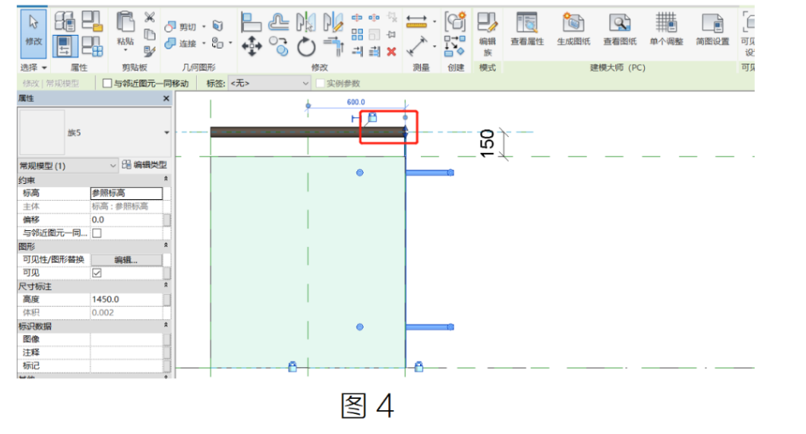Click the 标高 value field 参照标高
806x434 pixels.
click(127, 194)
